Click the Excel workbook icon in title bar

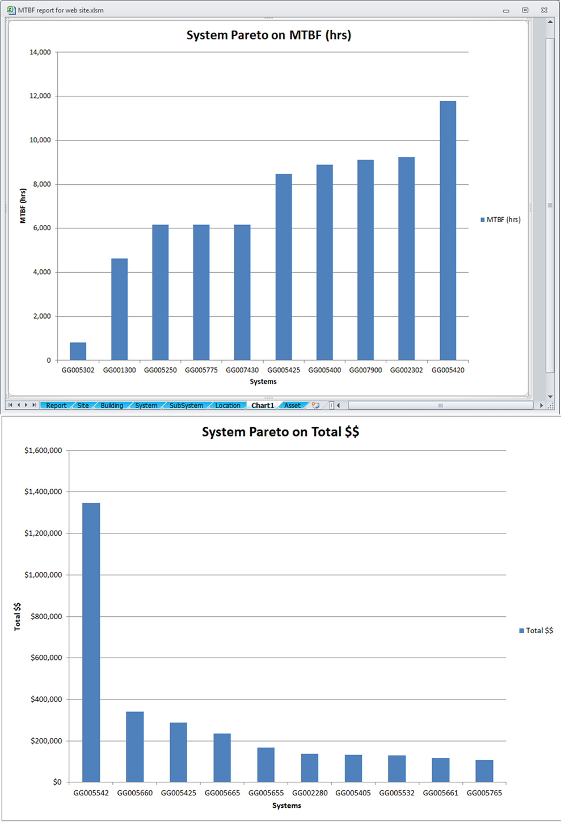(x=11, y=10)
